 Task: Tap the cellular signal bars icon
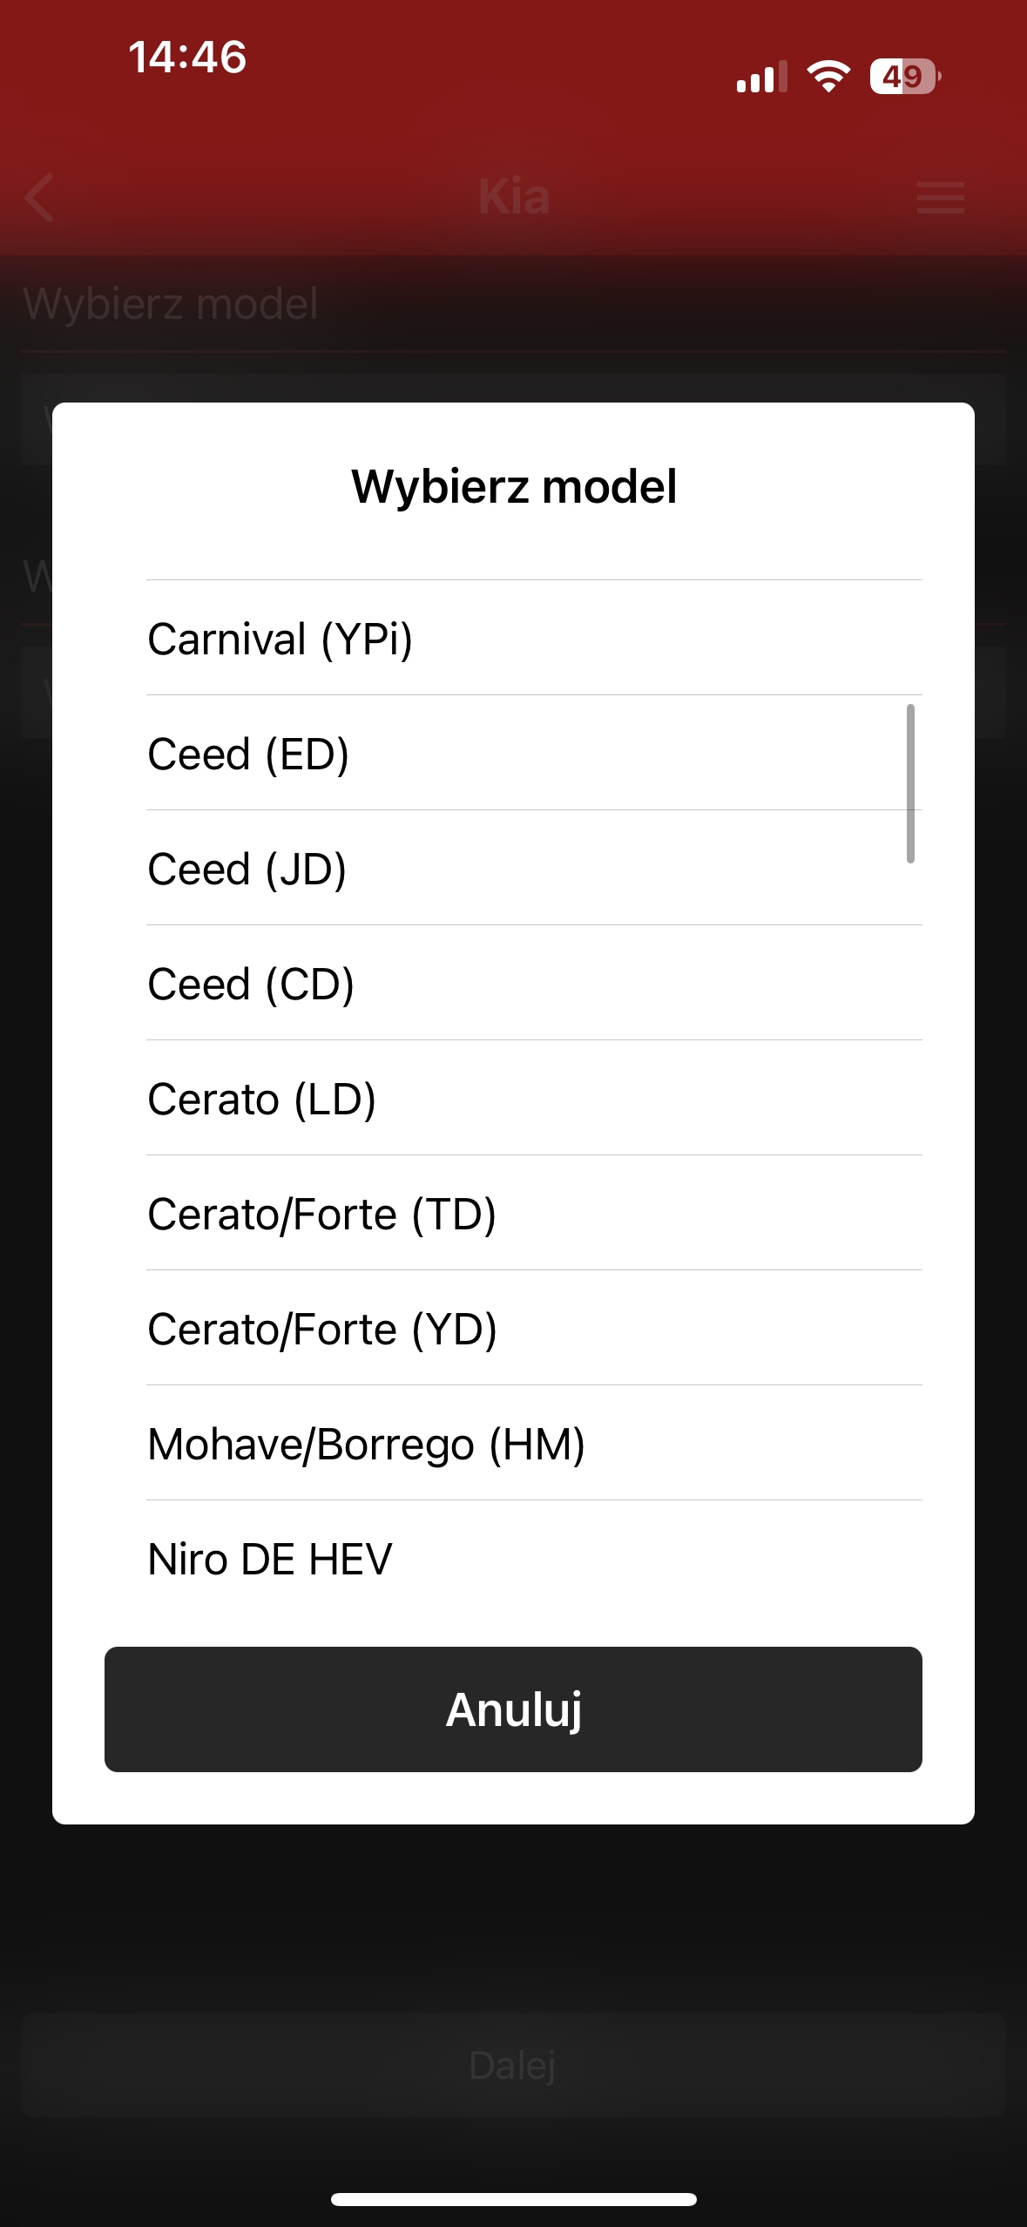click(x=761, y=77)
